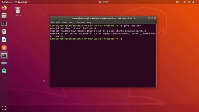Click the last empty shell prompt line
The image size is (199, 112).
(86, 39)
